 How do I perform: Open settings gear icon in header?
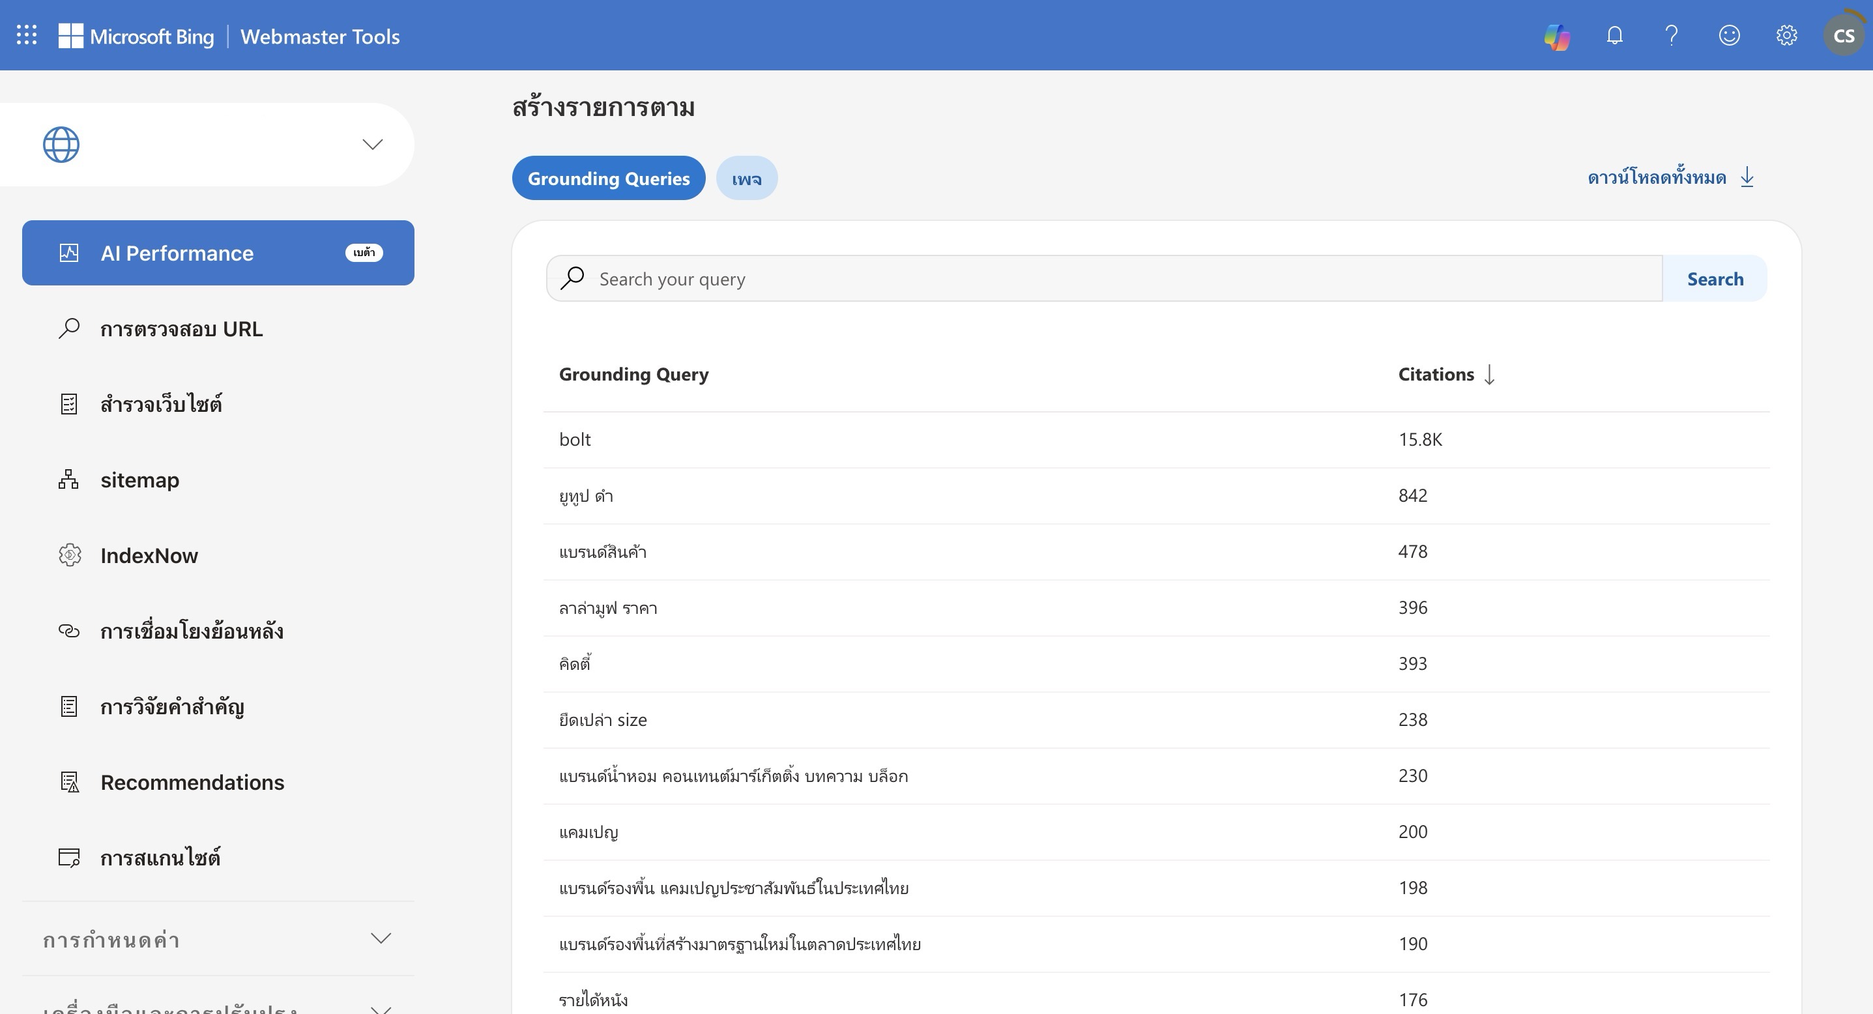point(1786,35)
